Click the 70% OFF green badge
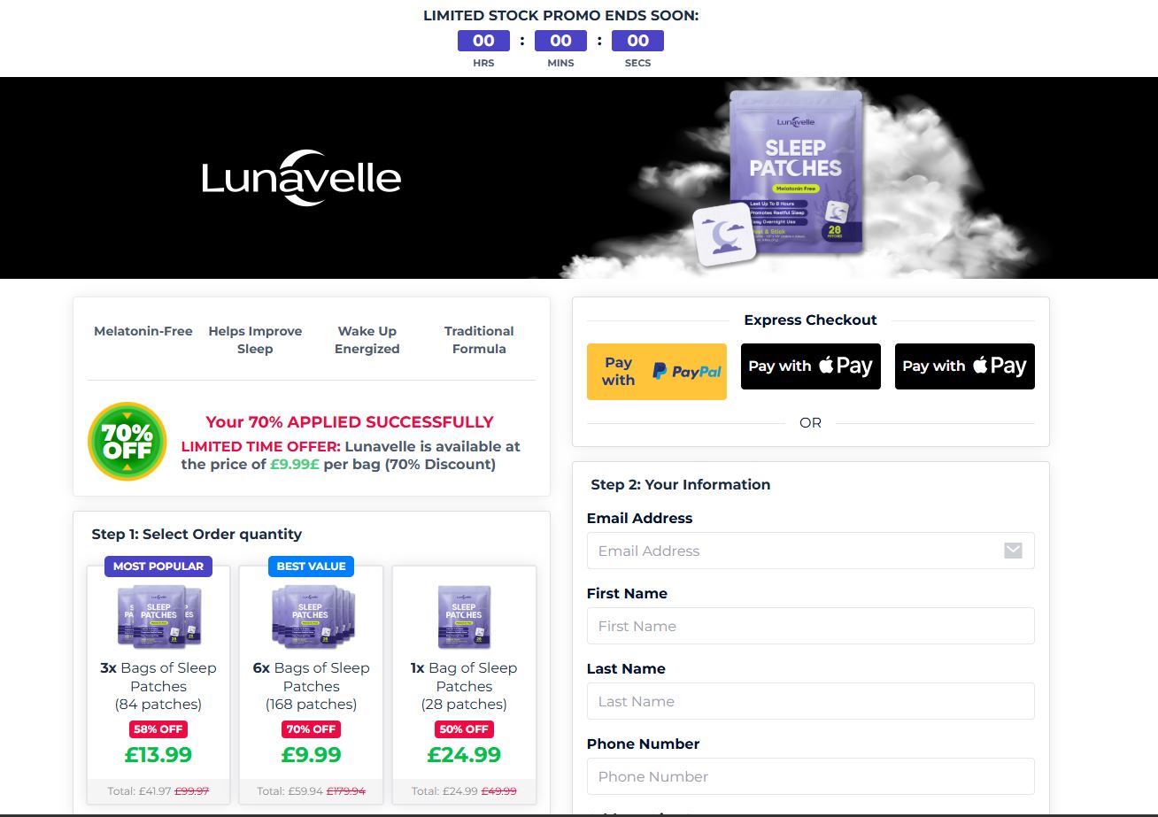The image size is (1158, 817). pyautogui.click(x=127, y=442)
